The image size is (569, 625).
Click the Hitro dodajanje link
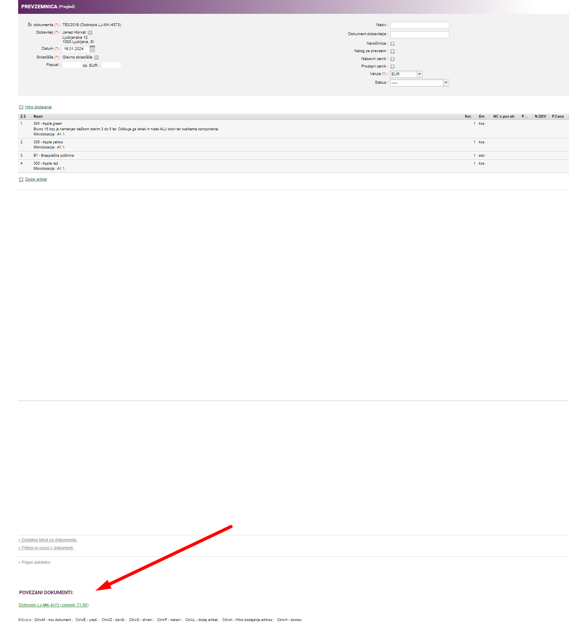click(x=38, y=107)
